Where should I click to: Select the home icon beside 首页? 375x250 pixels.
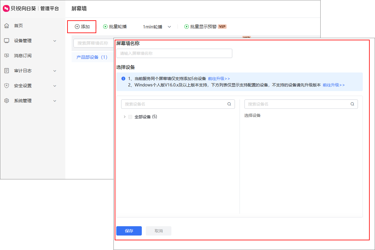7,25
